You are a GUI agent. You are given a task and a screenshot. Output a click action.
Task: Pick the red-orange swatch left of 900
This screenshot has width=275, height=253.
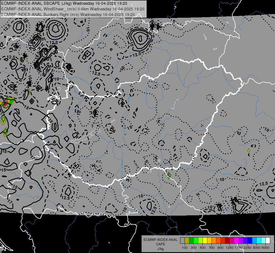pos(218,241)
